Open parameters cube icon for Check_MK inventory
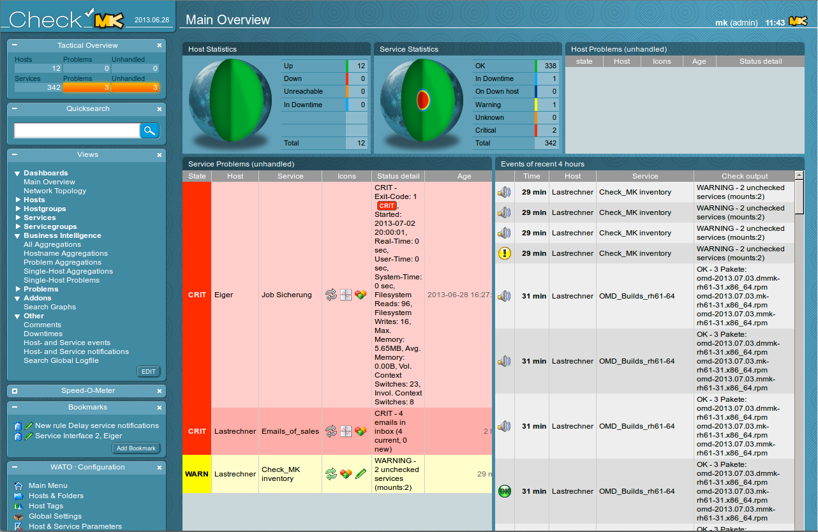This screenshot has width=818, height=532. tap(346, 474)
